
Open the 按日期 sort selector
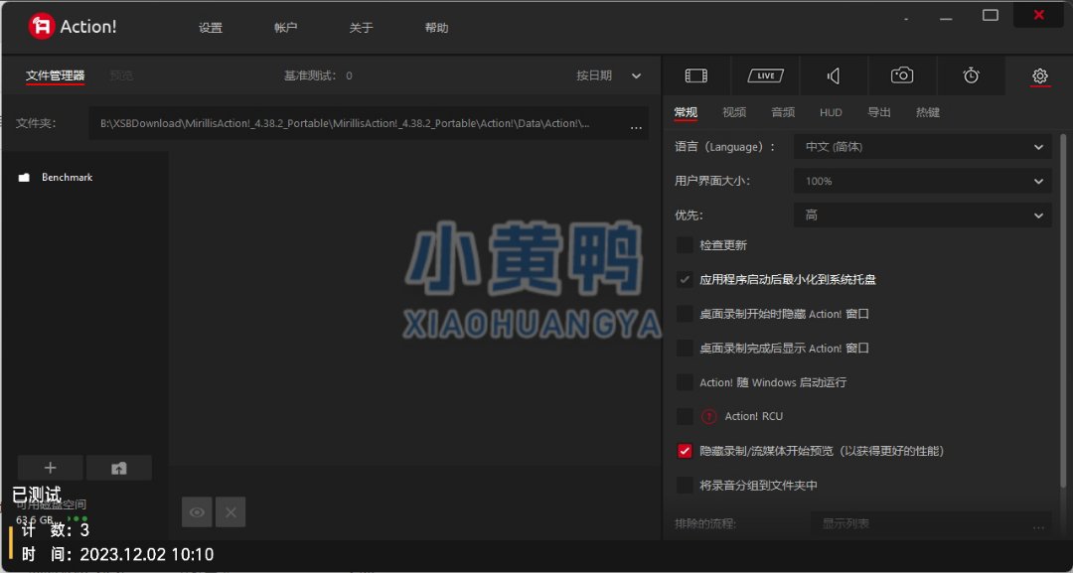tap(609, 75)
